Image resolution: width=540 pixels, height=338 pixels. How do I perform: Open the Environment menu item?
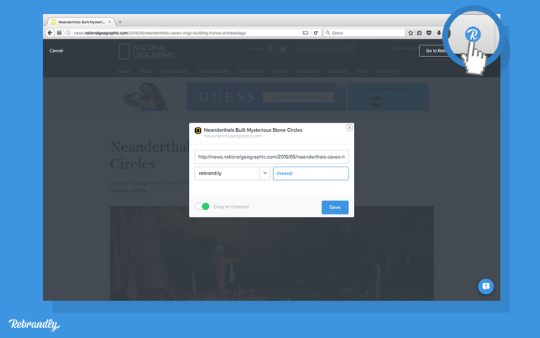tap(251, 71)
